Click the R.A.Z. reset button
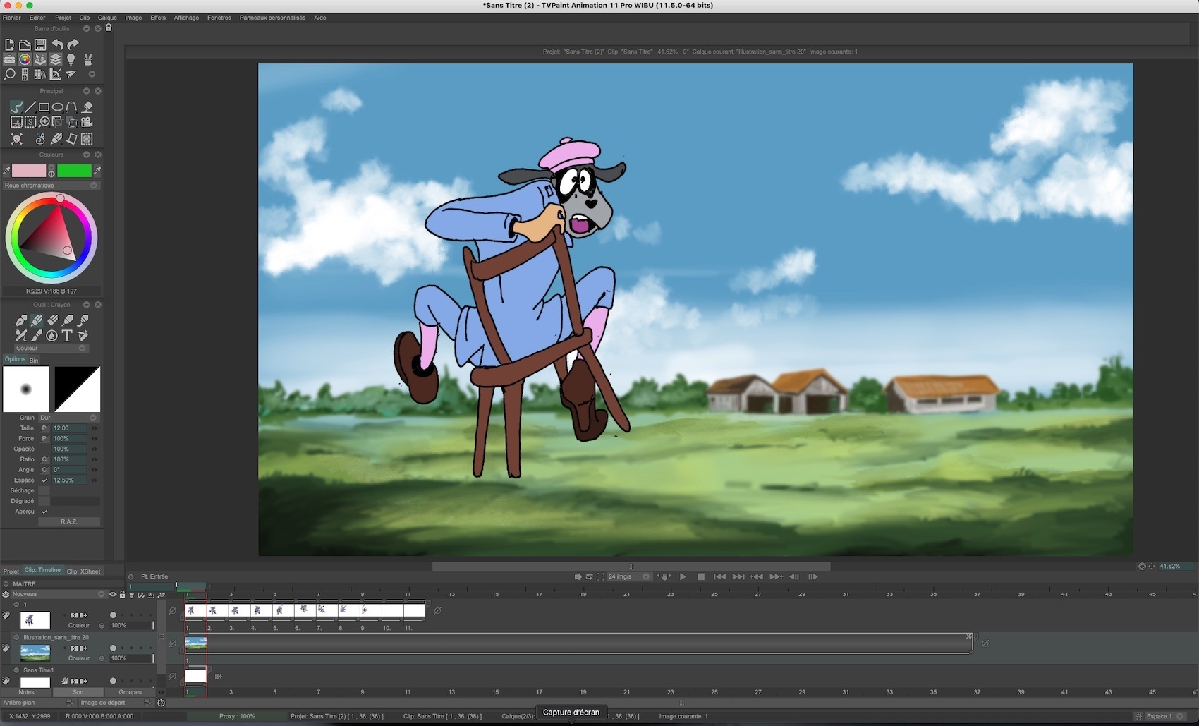 [x=69, y=522]
